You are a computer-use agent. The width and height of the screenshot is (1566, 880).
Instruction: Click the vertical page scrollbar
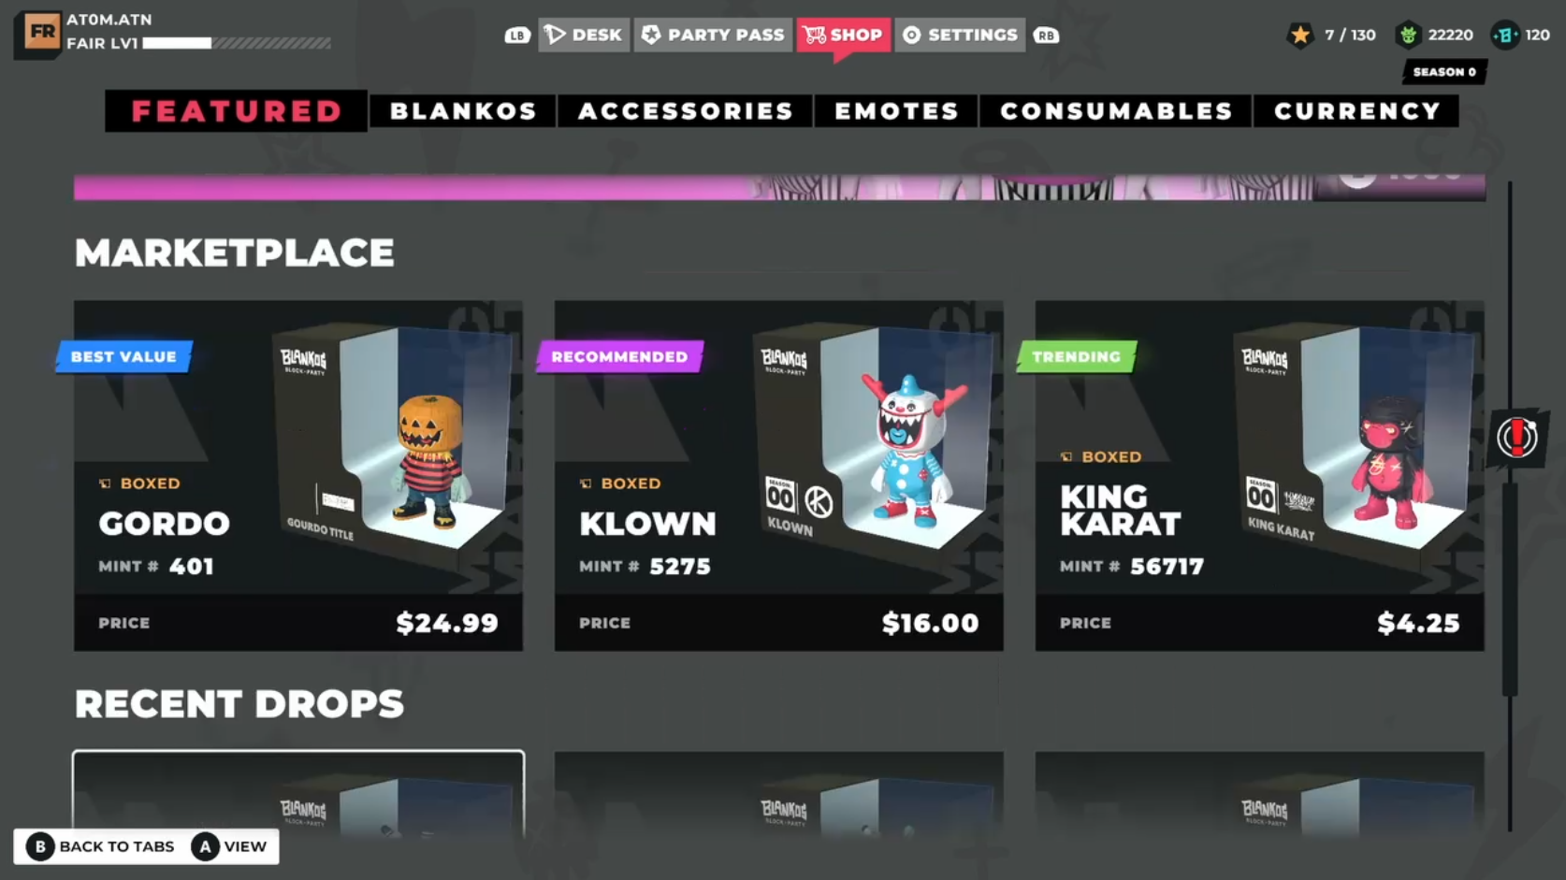(x=1509, y=505)
